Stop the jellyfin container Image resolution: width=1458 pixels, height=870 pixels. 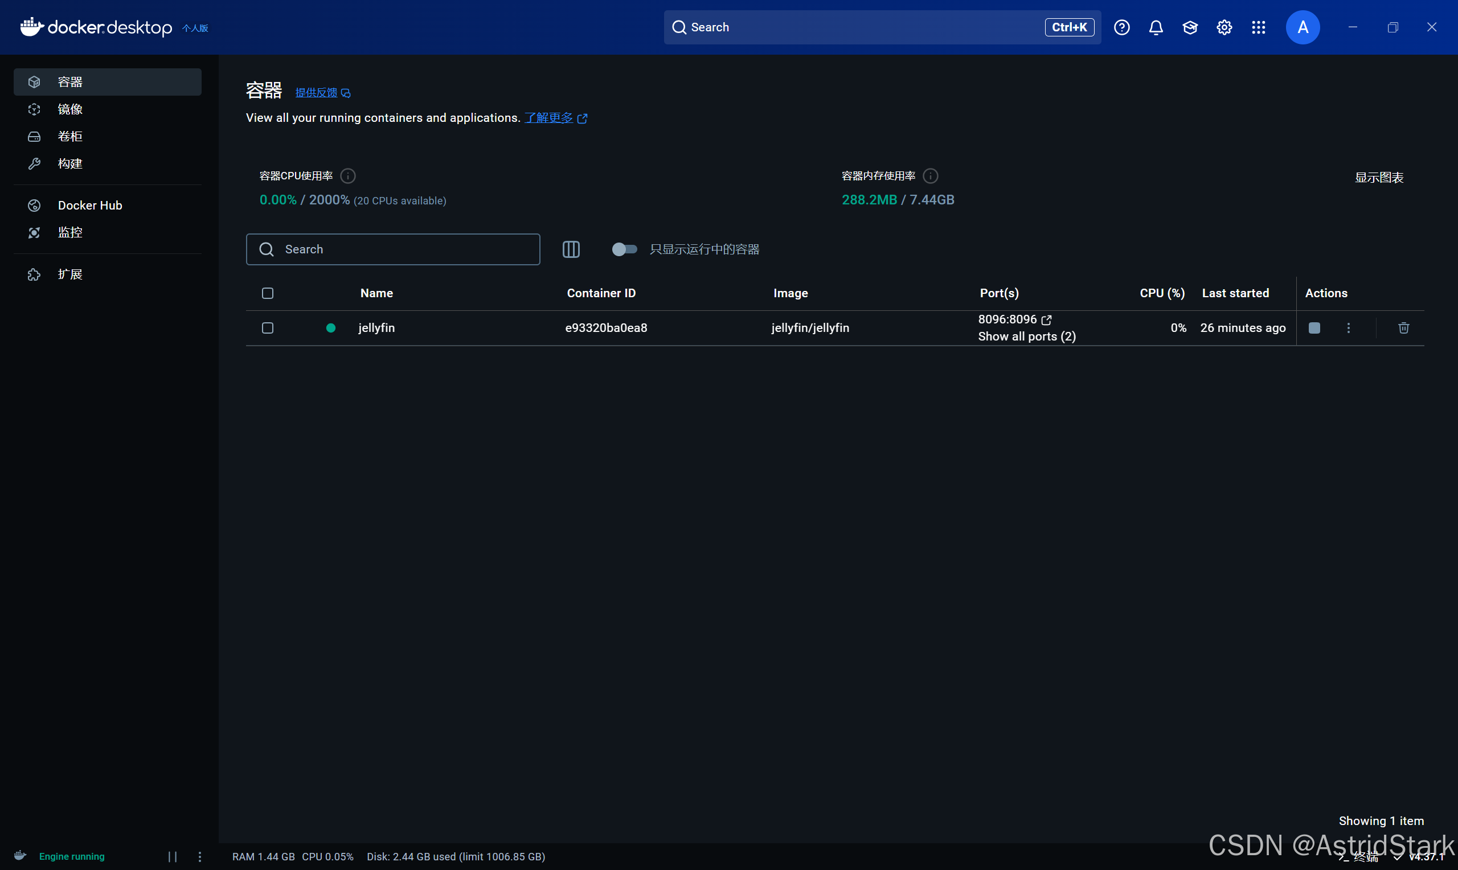tap(1314, 328)
